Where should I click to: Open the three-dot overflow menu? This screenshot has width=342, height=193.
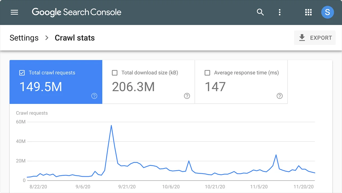coord(280,12)
